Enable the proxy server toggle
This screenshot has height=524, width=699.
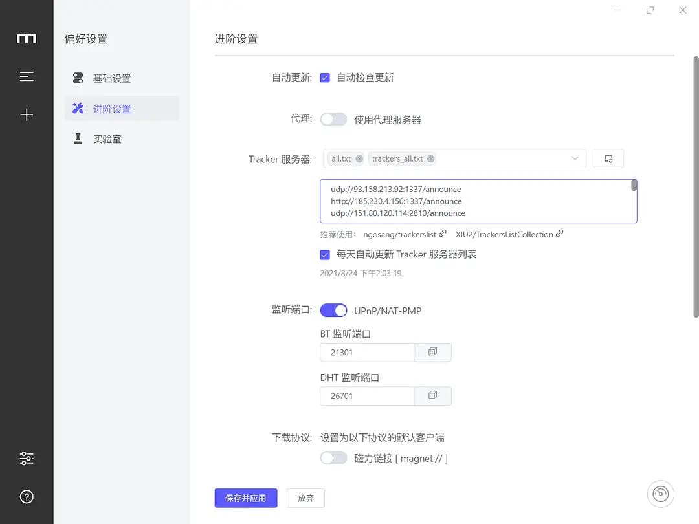[333, 119]
